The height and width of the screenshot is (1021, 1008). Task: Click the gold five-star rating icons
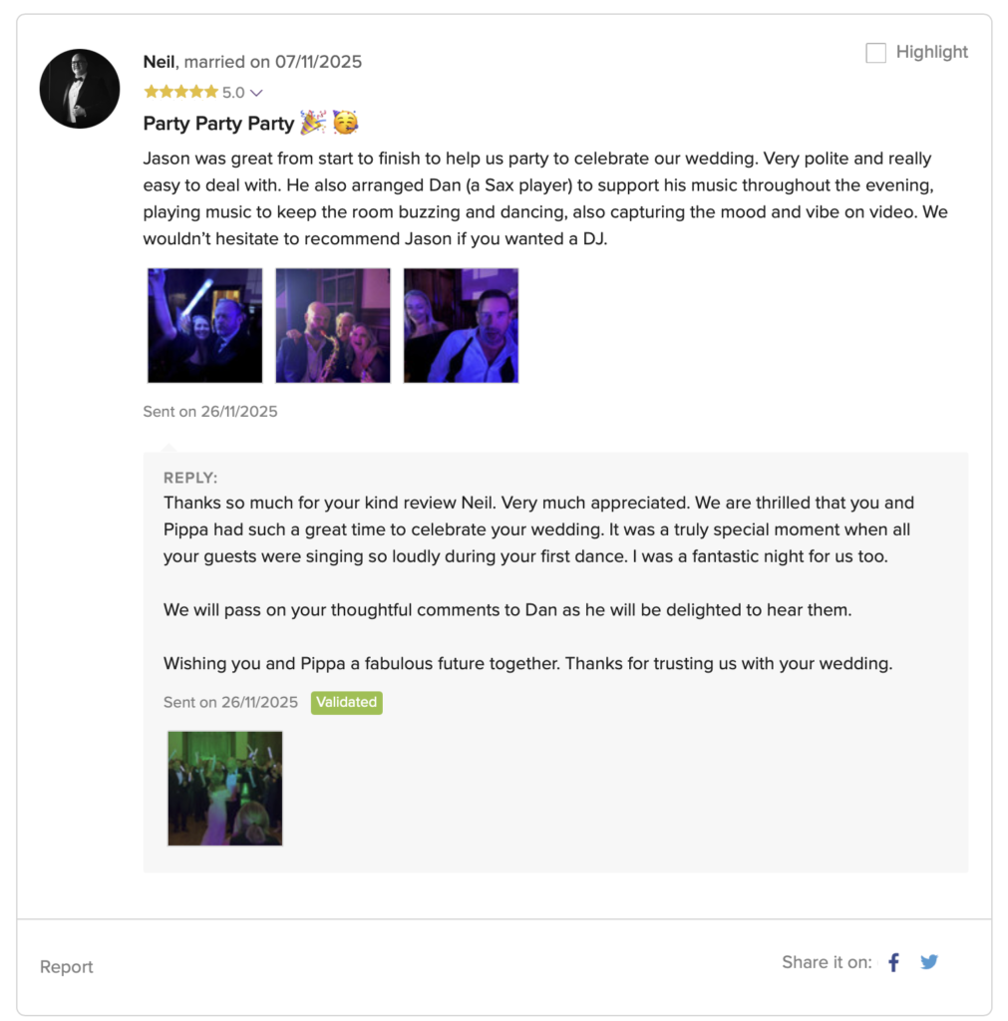(180, 92)
